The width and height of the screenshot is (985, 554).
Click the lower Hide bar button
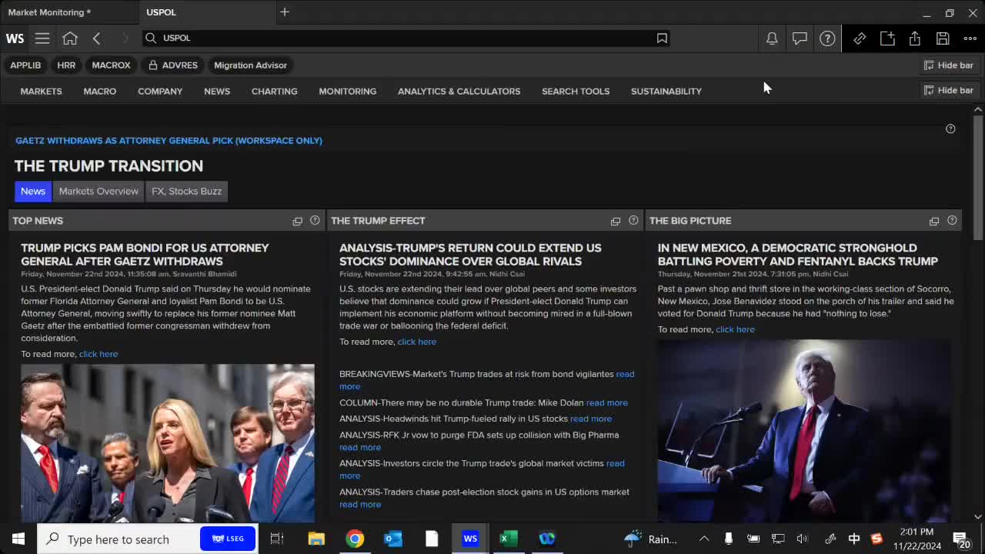point(949,90)
